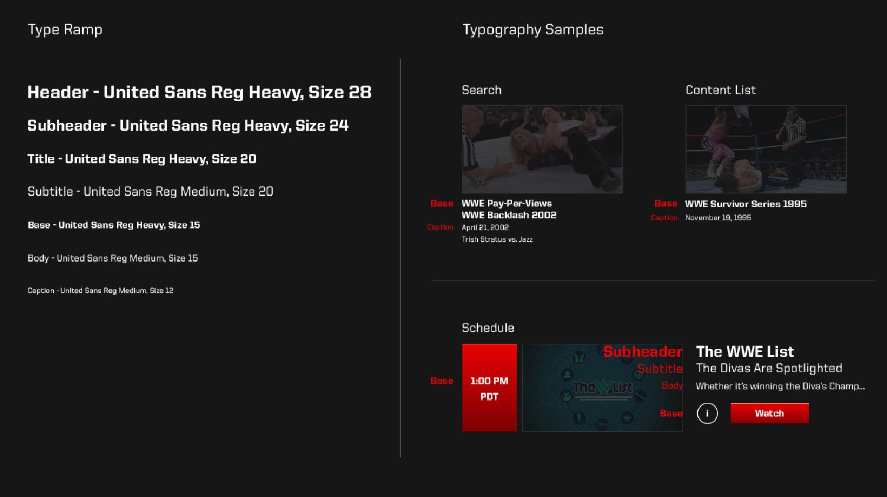Click the 'April 21, 2002' caption
Viewport: 887px width, 497px height.
(x=485, y=228)
